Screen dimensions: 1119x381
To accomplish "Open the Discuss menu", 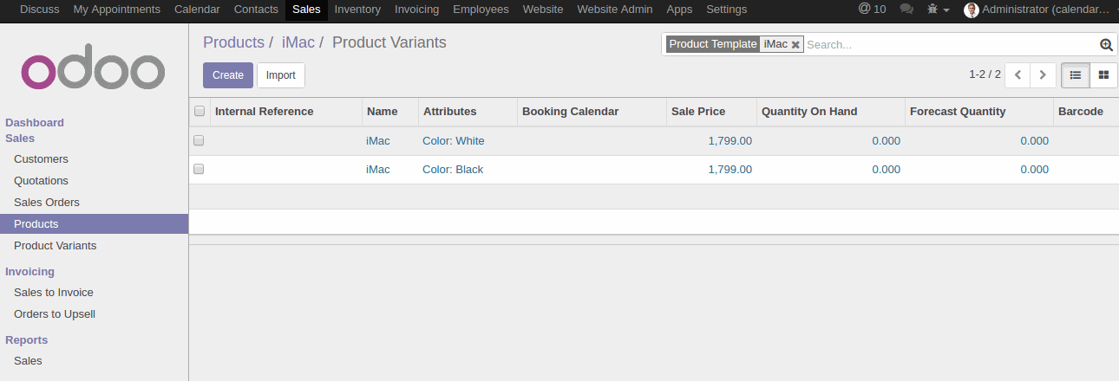I will (40, 10).
